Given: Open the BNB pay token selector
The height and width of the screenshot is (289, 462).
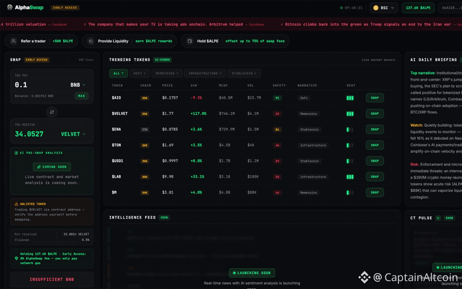Looking at the screenshot, I should (x=78, y=85).
